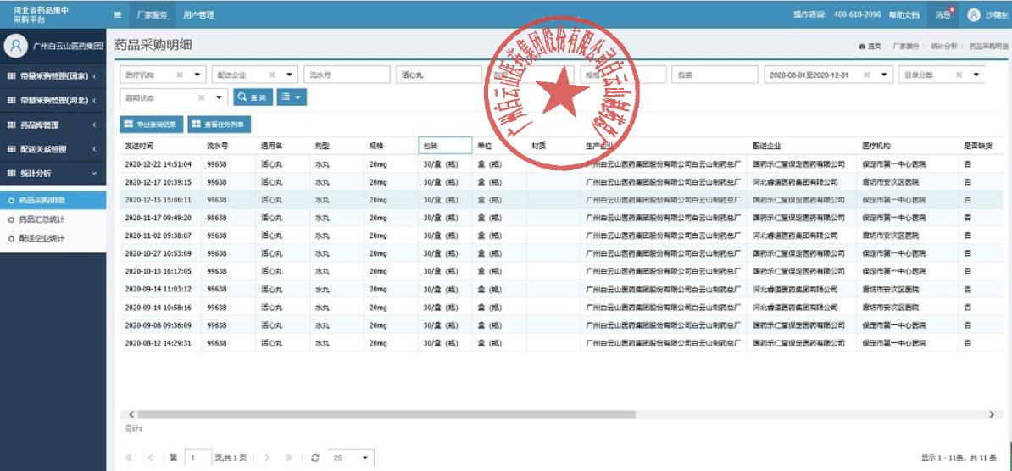Clear the 超期状态 filter with X
Screen dimensions: 1012x471
point(202,98)
